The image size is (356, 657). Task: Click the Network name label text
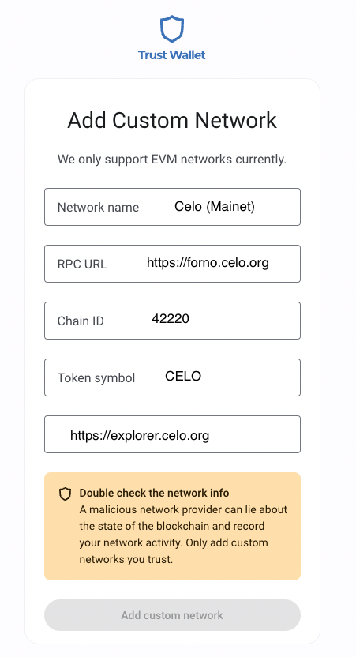tap(98, 208)
